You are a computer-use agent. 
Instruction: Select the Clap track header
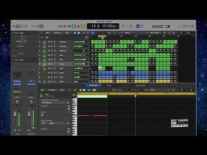(x=64, y=68)
